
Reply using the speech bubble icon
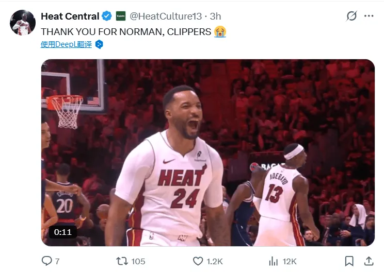[x=47, y=261]
